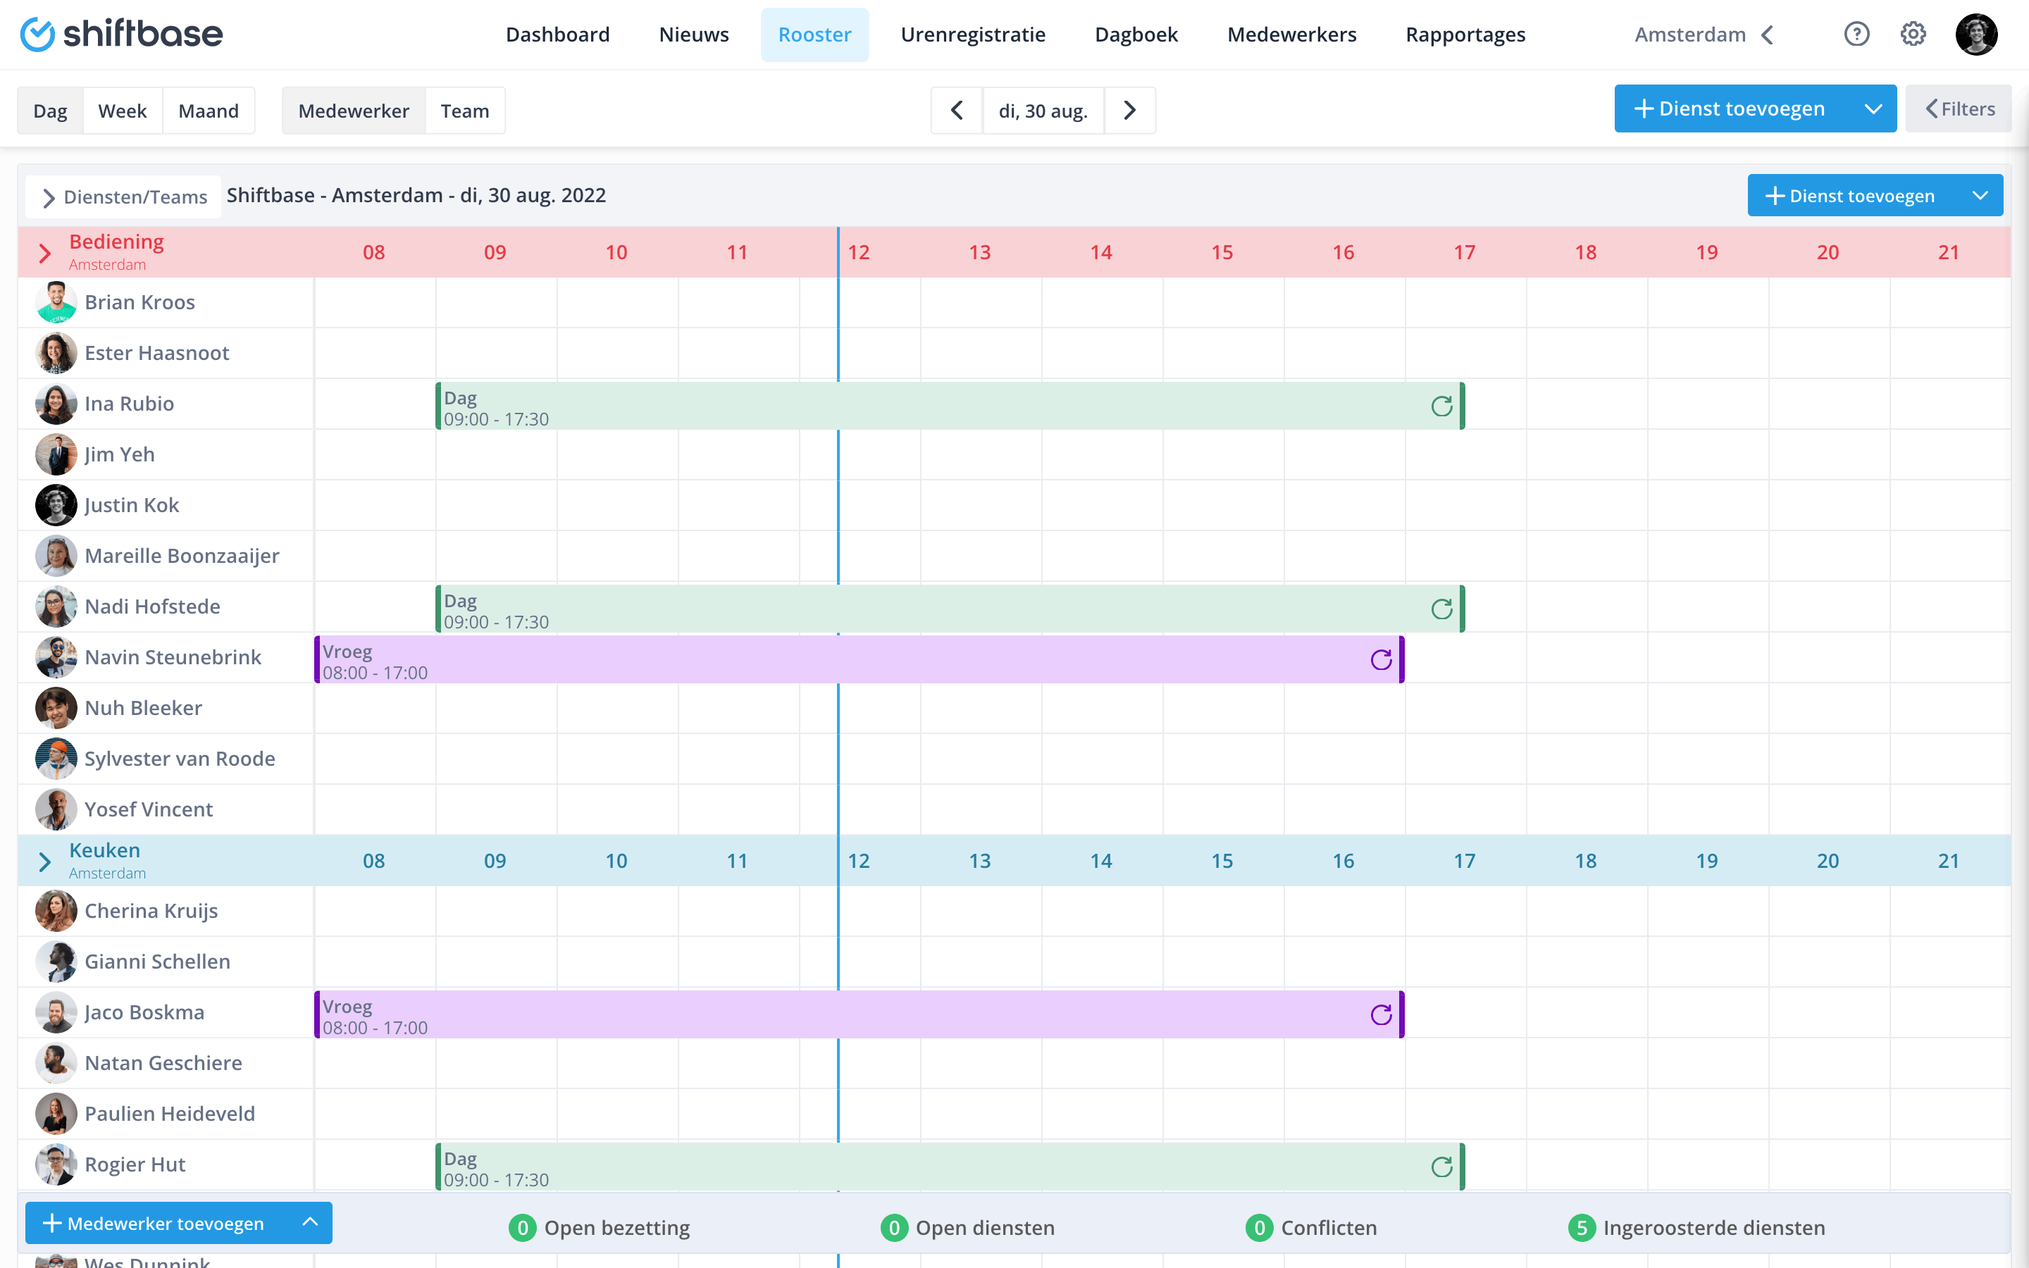Image resolution: width=2029 pixels, height=1268 pixels.
Task: Open the Urenregistratie menu item
Action: coord(972,35)
